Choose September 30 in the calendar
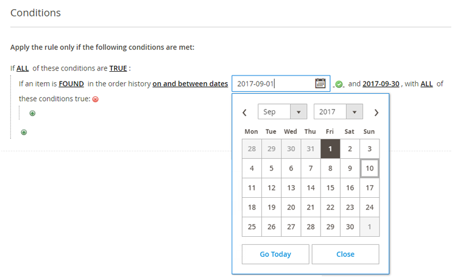The image size is (463, 280). tap(350, 226)
